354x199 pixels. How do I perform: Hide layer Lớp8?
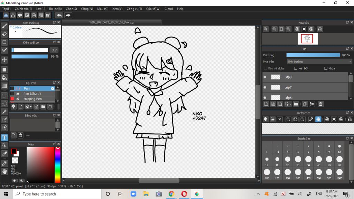265,77
